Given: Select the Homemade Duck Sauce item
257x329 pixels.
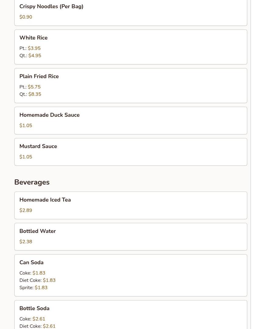Looking at the screenshot, I should click(x=49, y=115).
